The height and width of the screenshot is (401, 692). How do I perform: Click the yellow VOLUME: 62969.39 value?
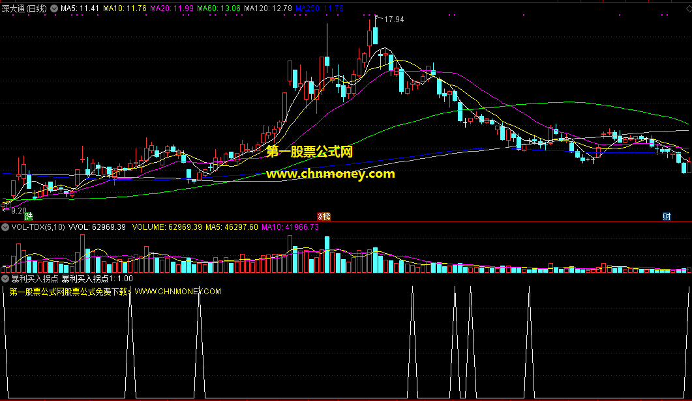(x=167, y=227)
